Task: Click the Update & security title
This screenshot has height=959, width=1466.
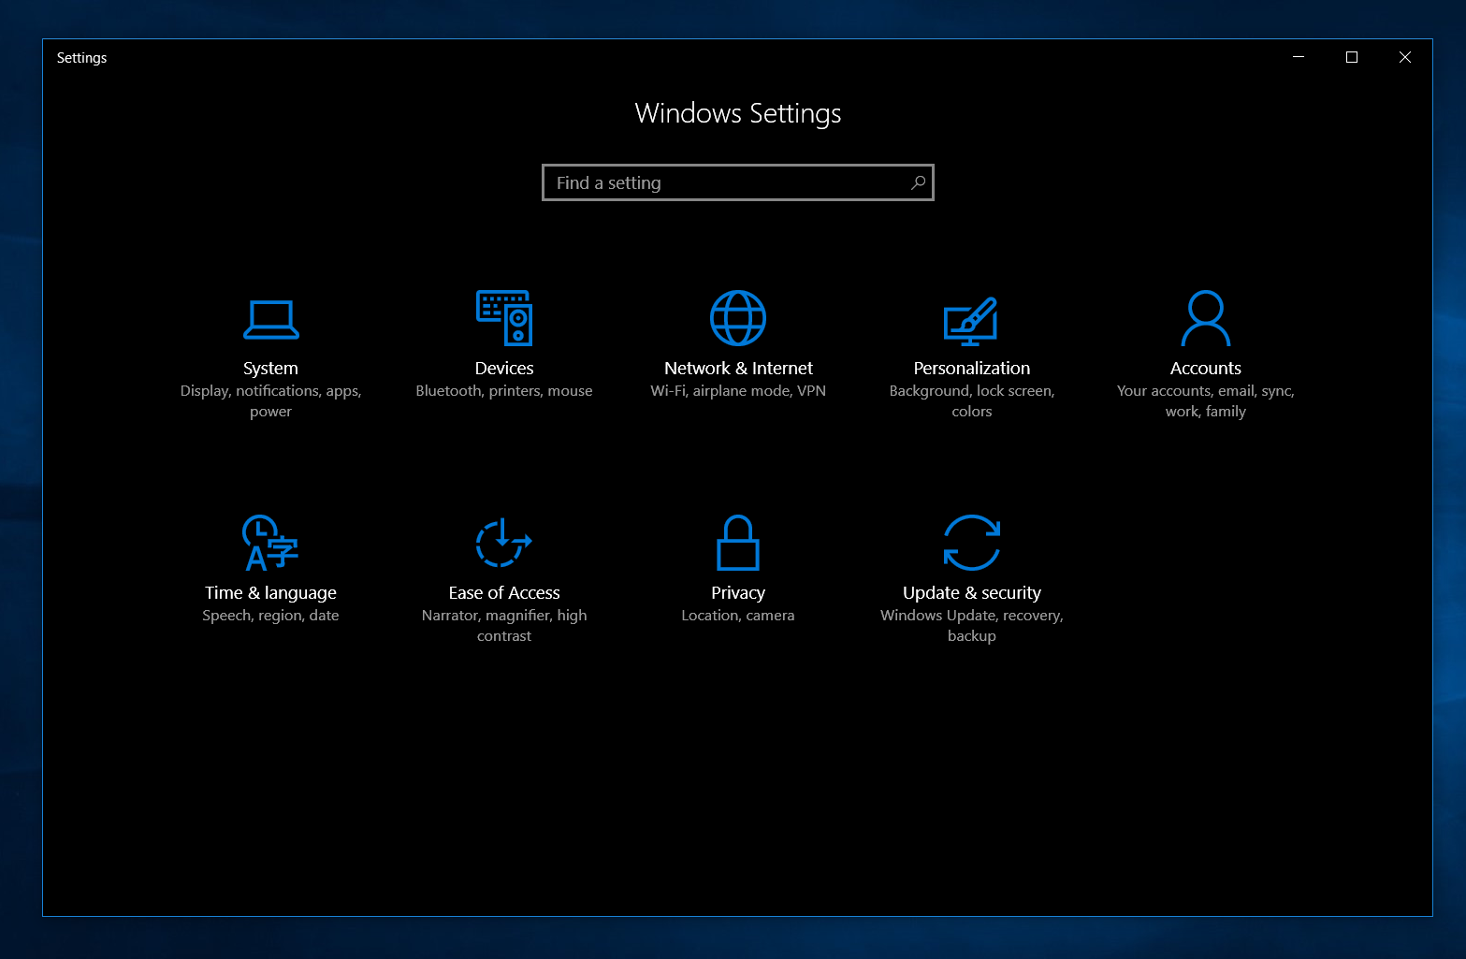Action: tap(972, 593)
